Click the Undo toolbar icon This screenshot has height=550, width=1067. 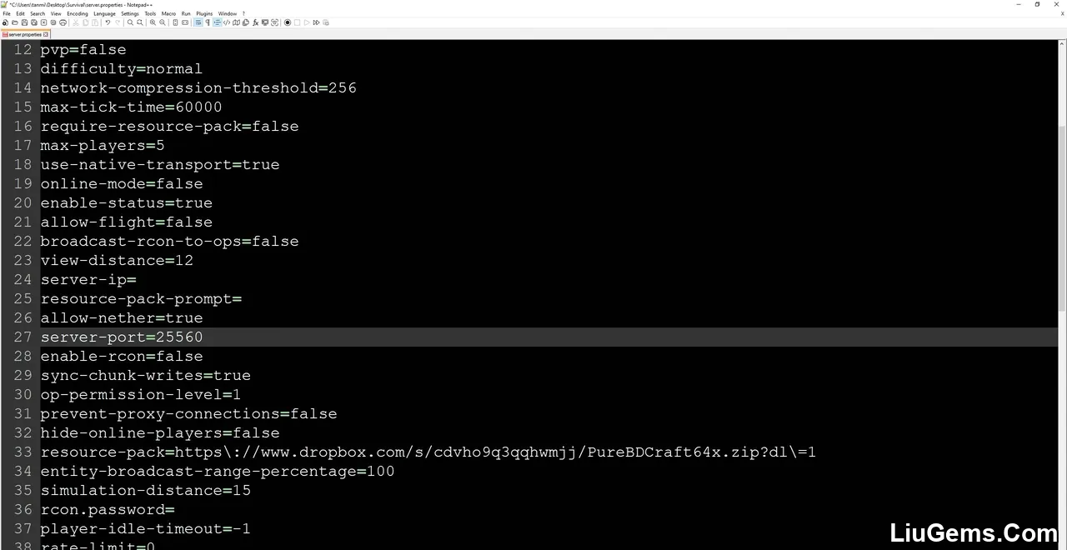pyautogui.click(x=108, y=22)
